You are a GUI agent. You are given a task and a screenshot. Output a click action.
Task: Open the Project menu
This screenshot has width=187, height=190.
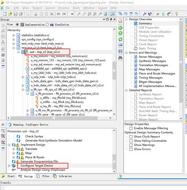point(37,8)
